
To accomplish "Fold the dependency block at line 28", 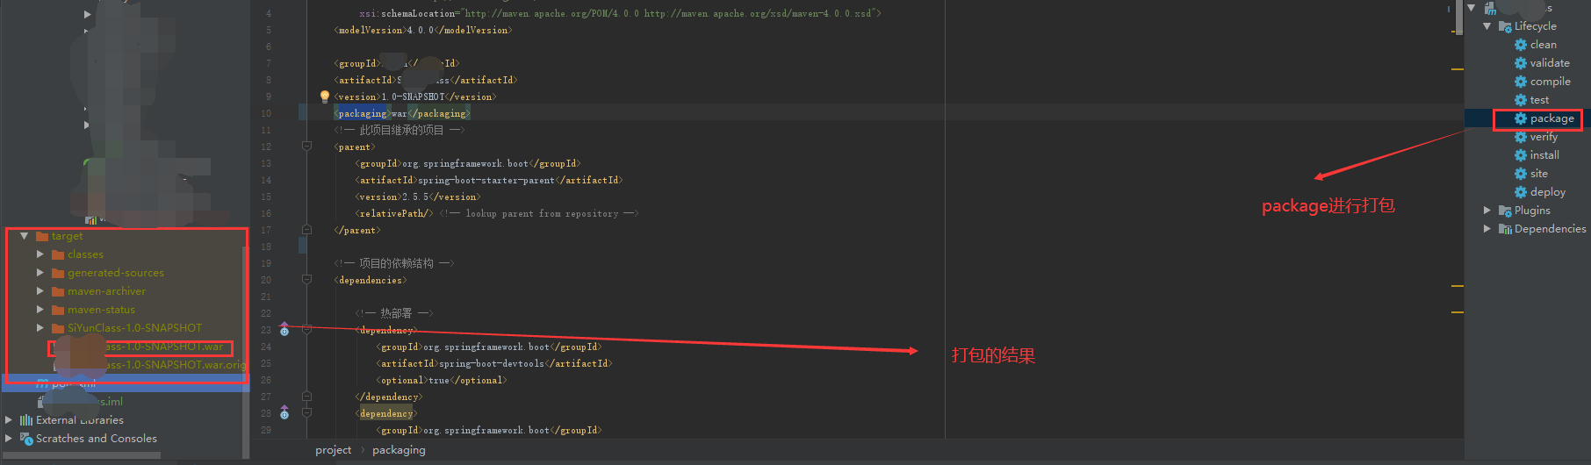I will (306, 412).
